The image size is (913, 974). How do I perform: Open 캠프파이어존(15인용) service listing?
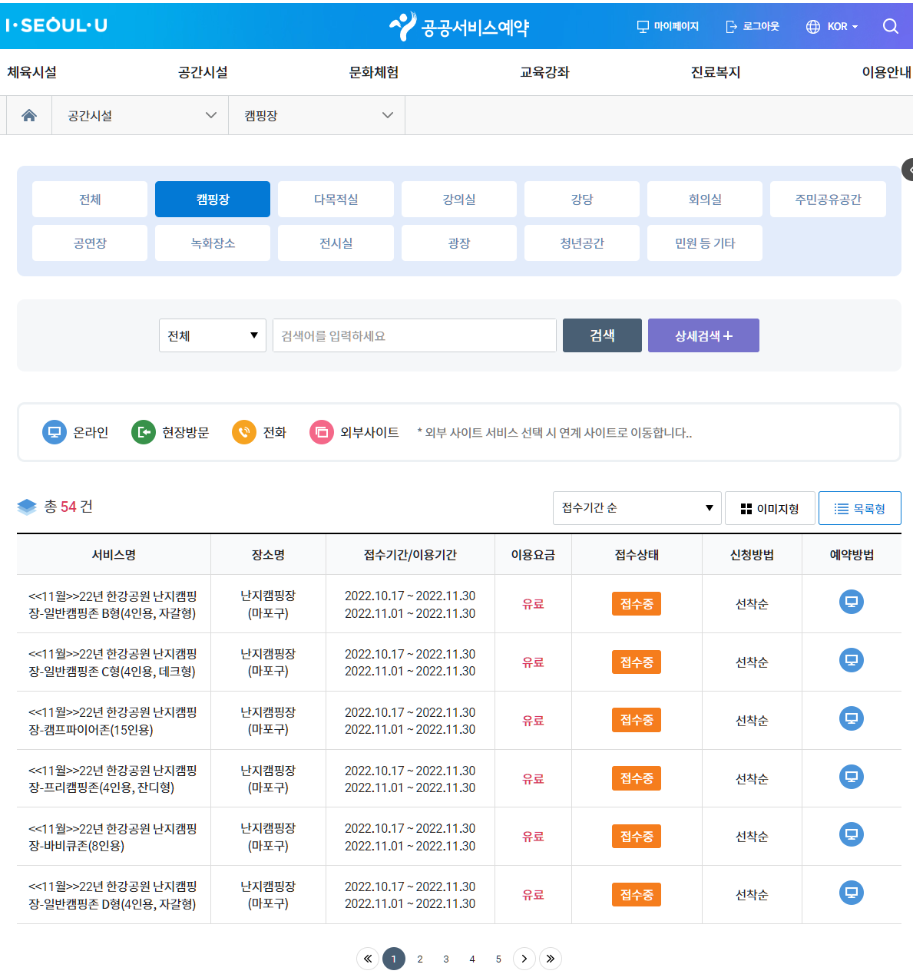coord(113,721)
